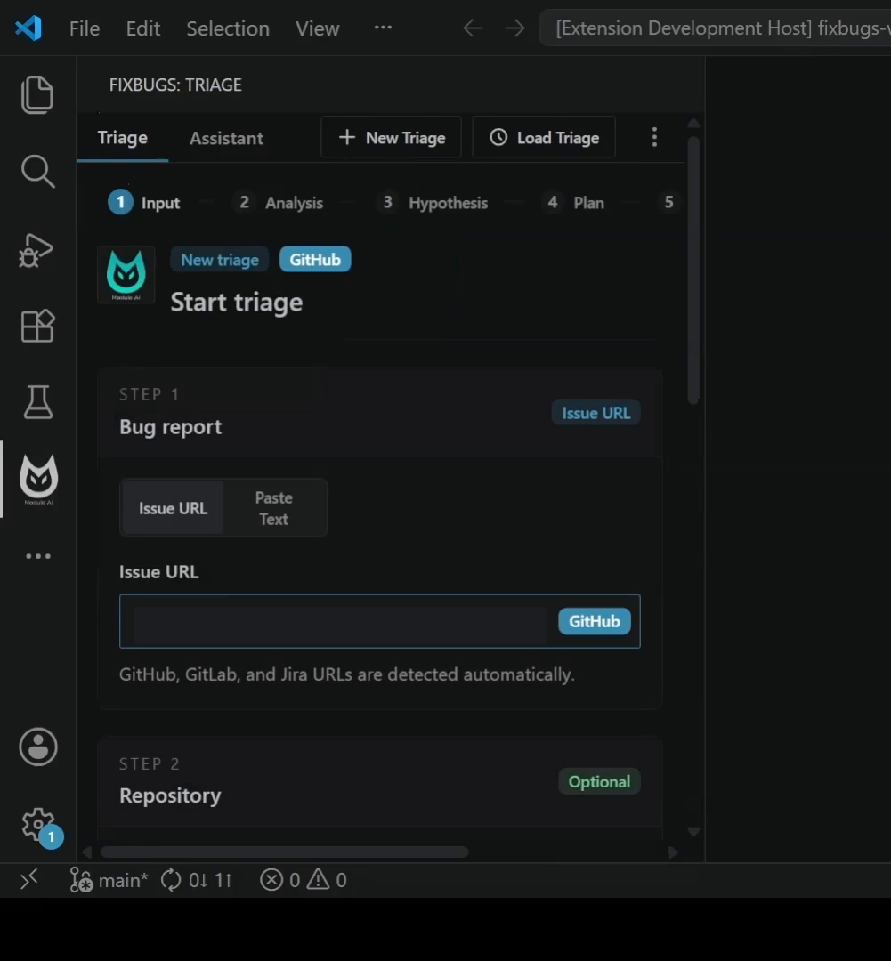Open the Edit menu
Screen dimensions: 891x961
pos(143,28)
